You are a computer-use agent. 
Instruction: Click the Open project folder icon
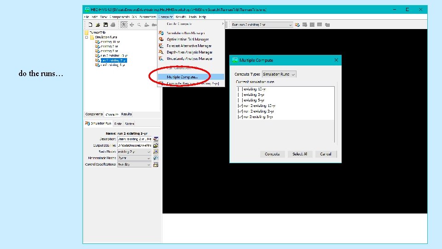(x=98, y=25)
